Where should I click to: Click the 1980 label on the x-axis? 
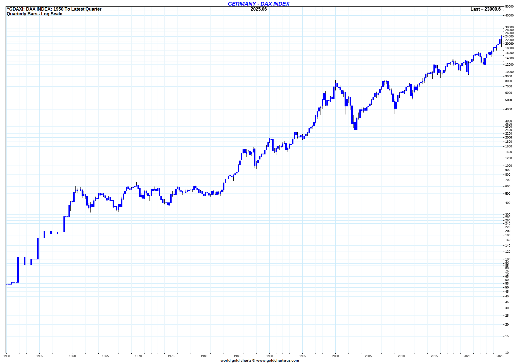tap(204, 356)
